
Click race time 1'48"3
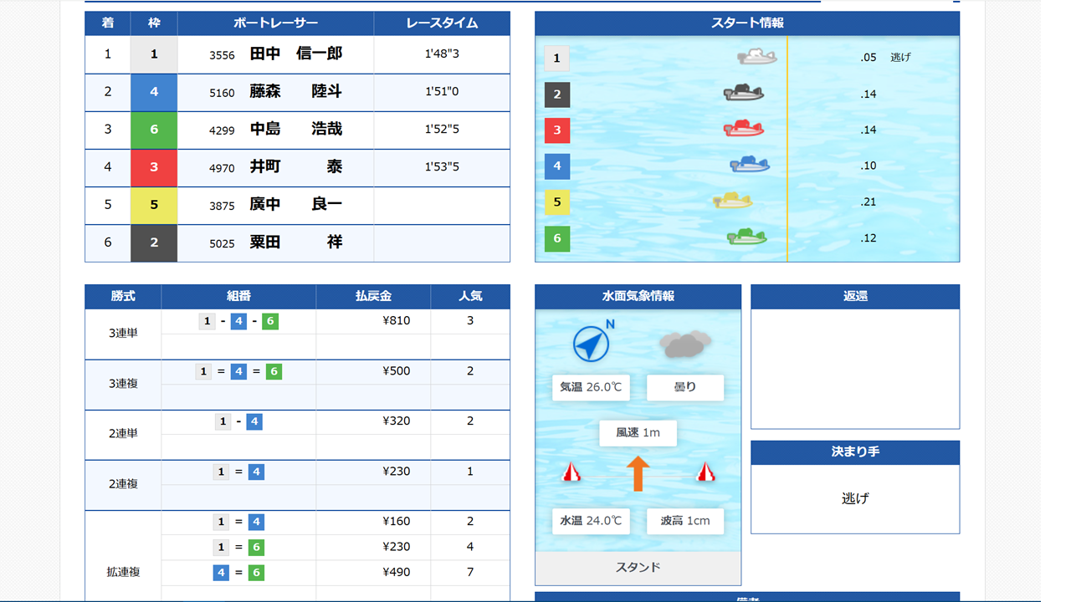pos(442,54)
